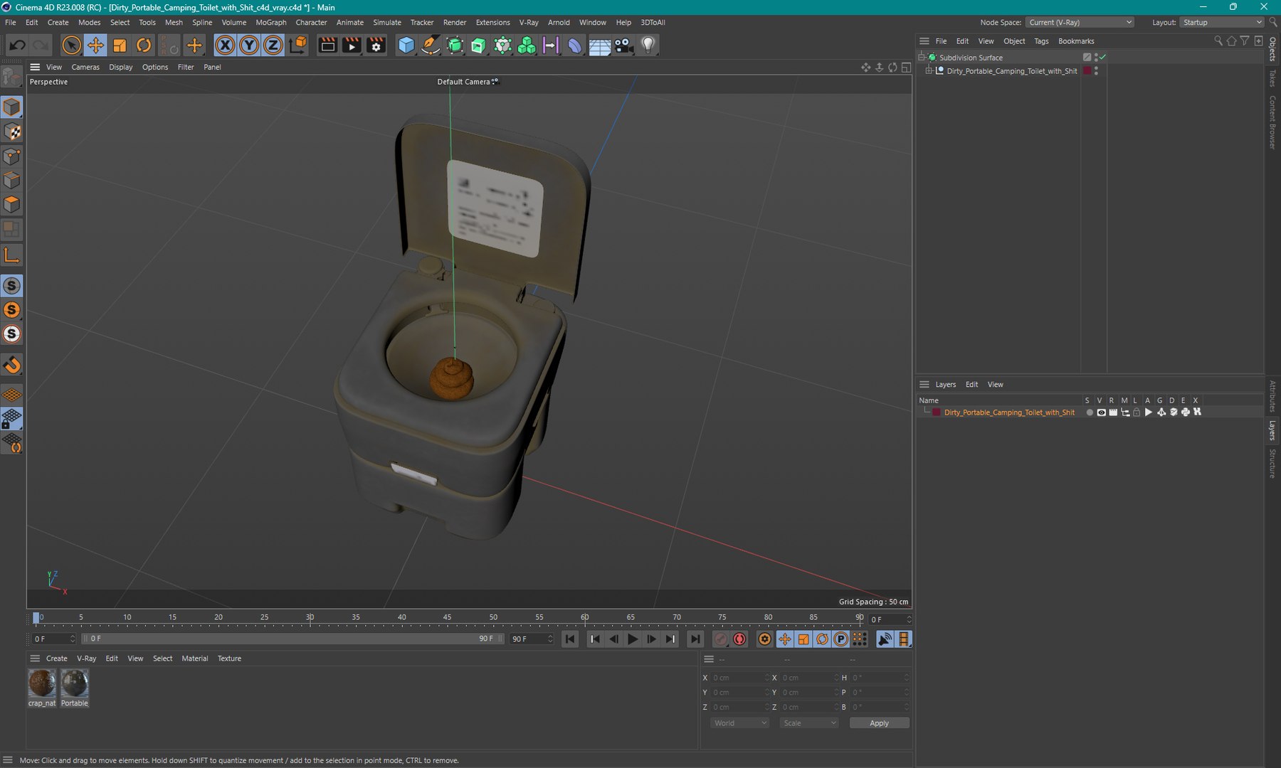Image resolution: width=1281 pixels, height=768 pixels.
Task: Click the end frame 90 F field
Action: 532,639
